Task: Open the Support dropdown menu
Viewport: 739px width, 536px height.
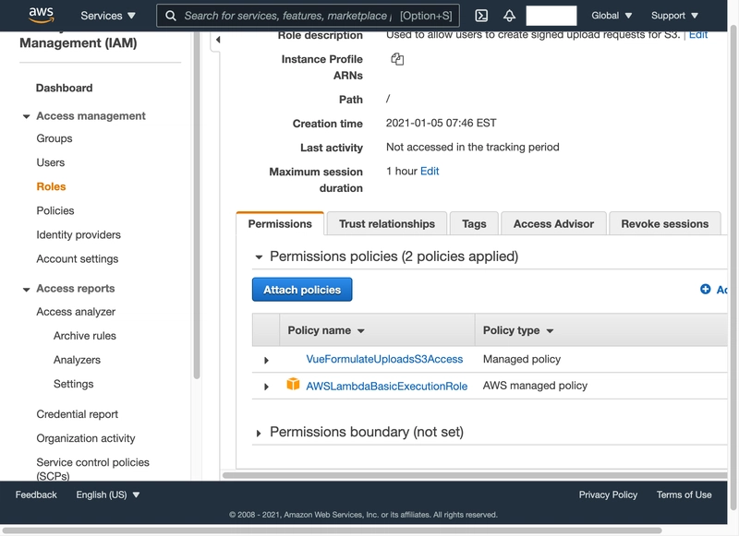Action: (x=674, y=16)
